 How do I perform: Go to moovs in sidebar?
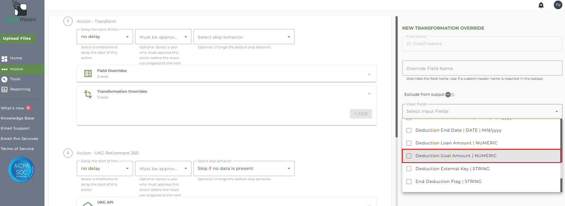pos(17,69)
